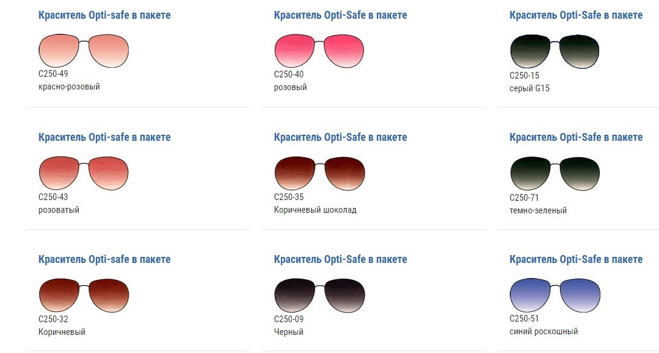Image resolution: width=659 pixels, height=353 pixels.
Task: Open the title link above C250-15
Action: click(x=576, y=15)
